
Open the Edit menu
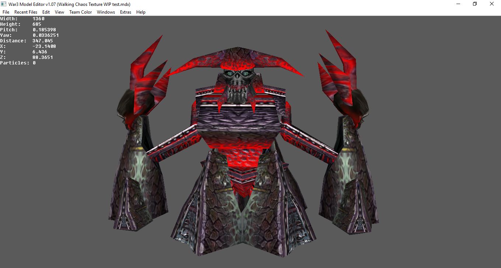pyautogui.click(x=46, y=12)
